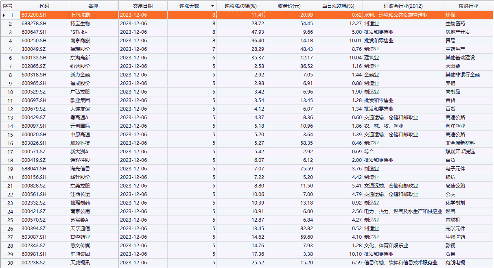Click the 证监会行业(2012) column header
This screenshot has height=268, width=494.
403,6
